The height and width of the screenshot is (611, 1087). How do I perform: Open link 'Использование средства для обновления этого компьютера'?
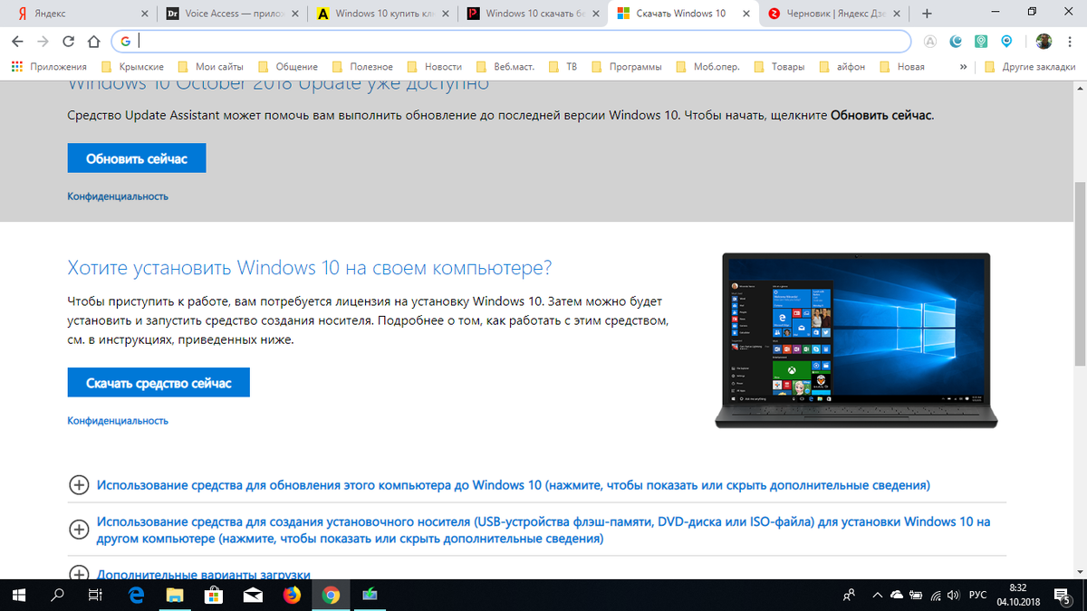click(513, 485)
